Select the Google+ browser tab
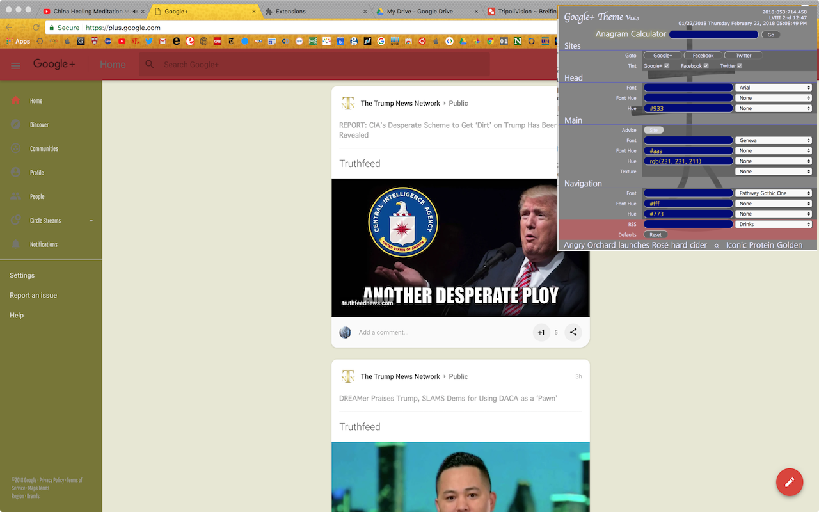This screenshot has height=512, width=819. coord(205,12)
